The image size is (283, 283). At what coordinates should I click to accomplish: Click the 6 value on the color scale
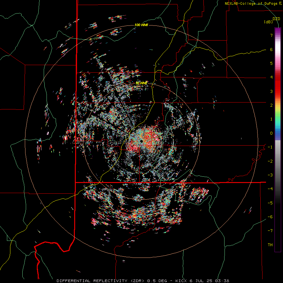click(x=271, y=49)
